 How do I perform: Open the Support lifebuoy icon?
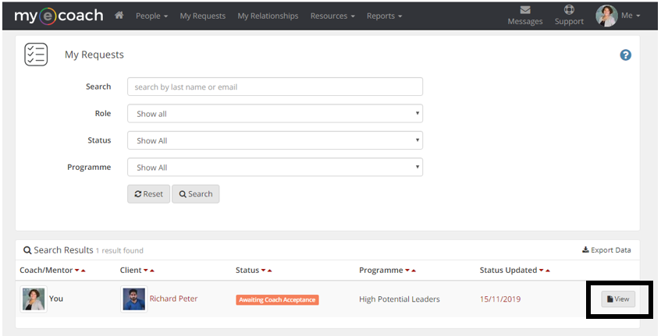(x=569, y=9)
